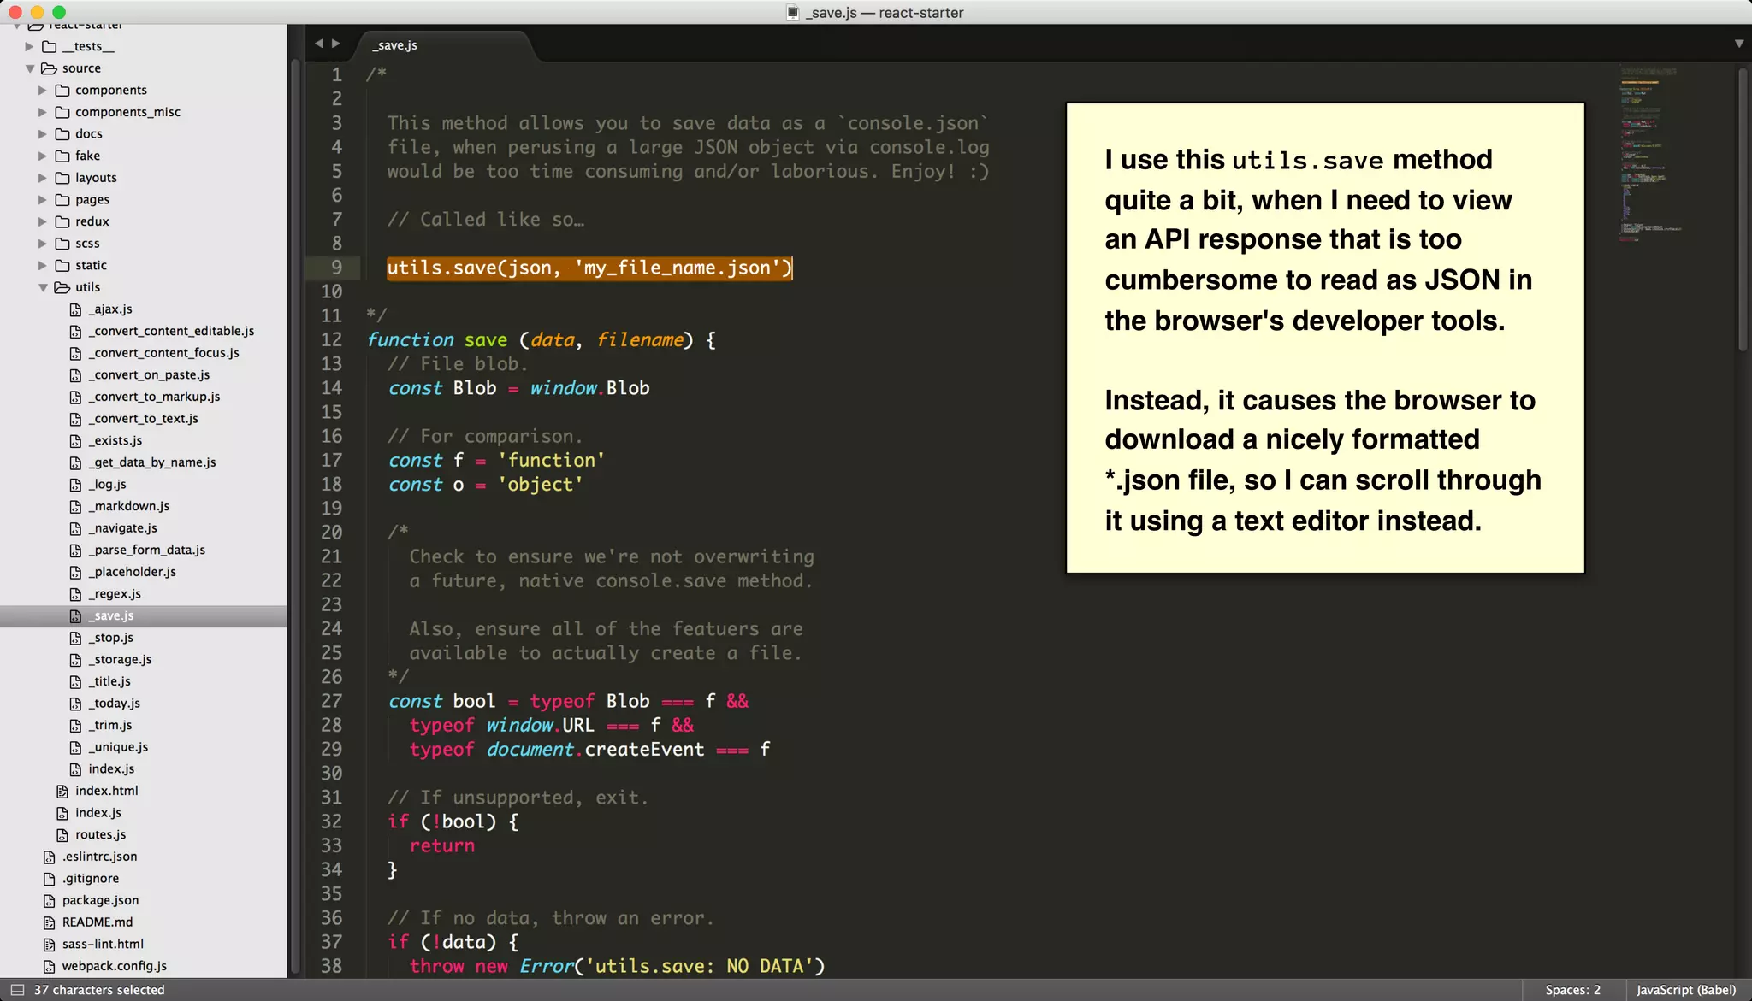Open _convert_to_markup.js file

[154, 397]
